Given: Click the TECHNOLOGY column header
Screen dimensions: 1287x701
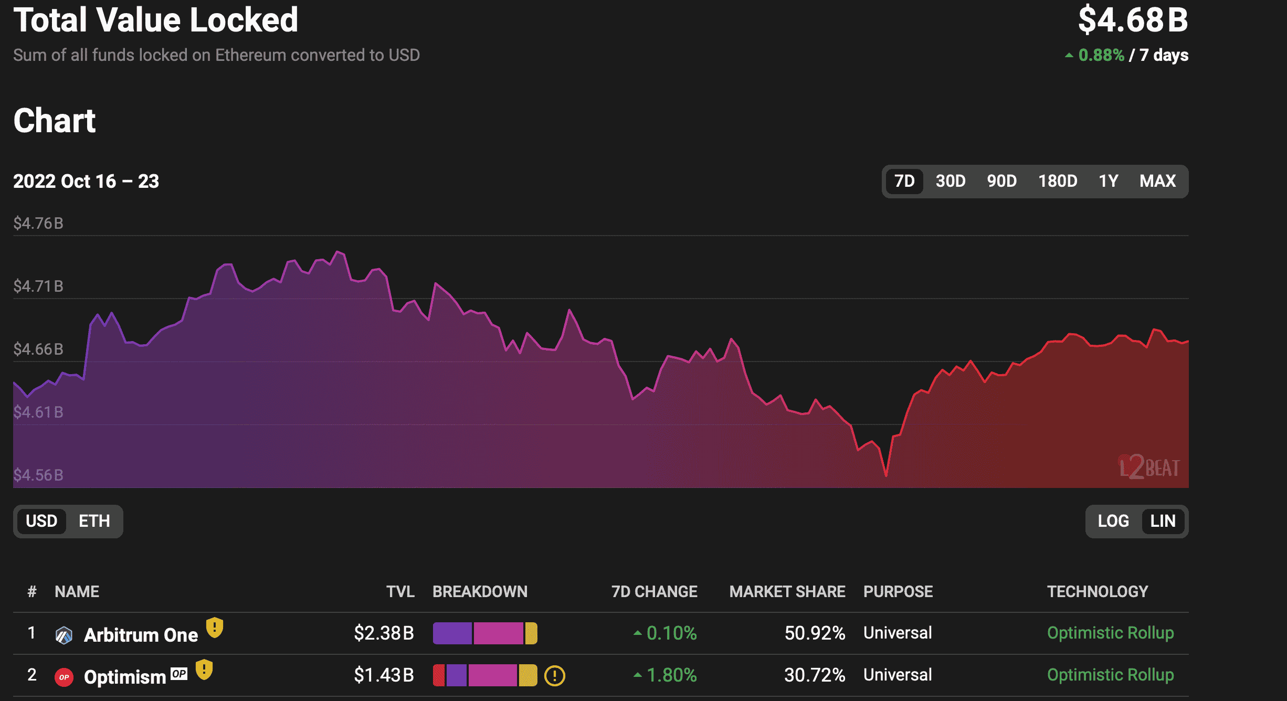Looking at the screenshot, I should click(1098, 592).
